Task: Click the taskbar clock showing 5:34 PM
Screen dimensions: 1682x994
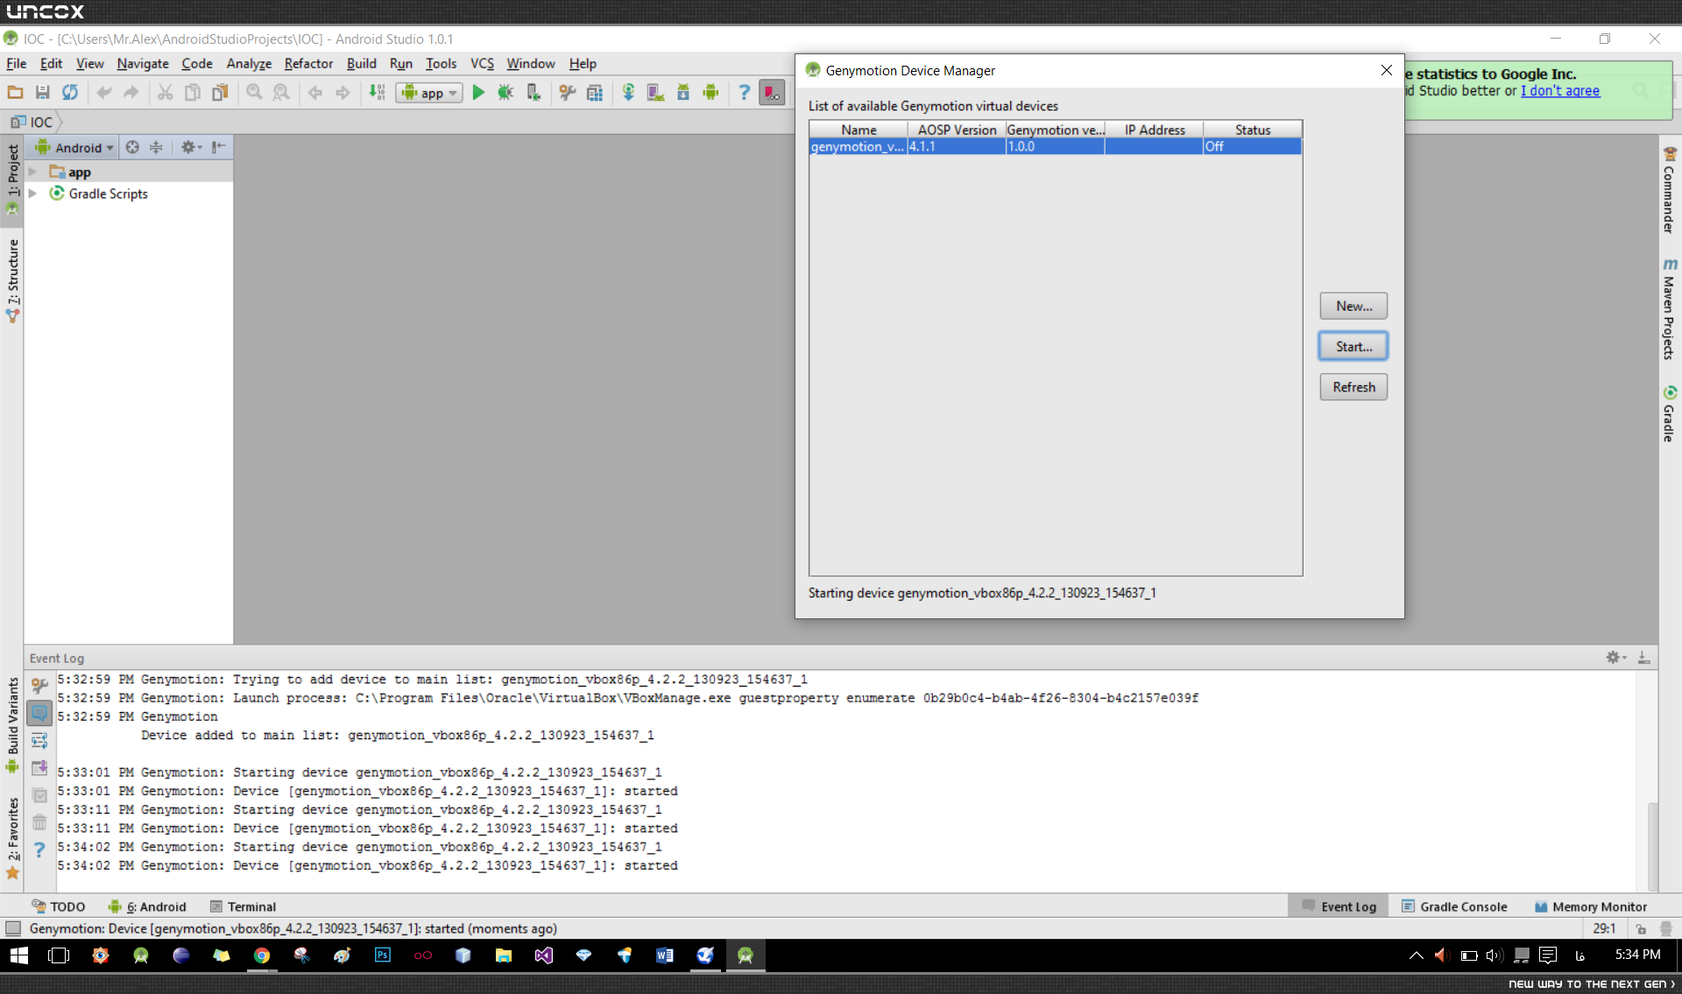Action: [1637, 955]
